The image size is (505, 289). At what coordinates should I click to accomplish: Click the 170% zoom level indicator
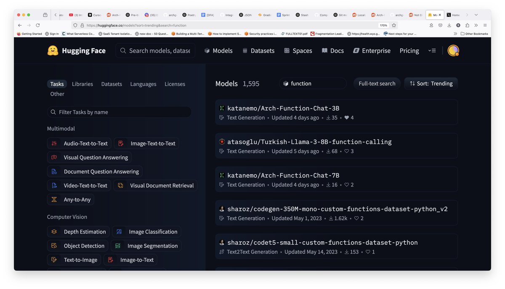pyautogui.click(x=383, y=25)
